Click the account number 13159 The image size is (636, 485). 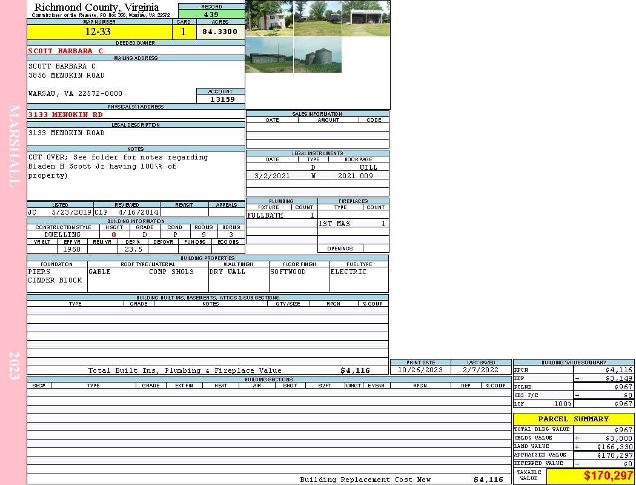[x=220, y=99]
